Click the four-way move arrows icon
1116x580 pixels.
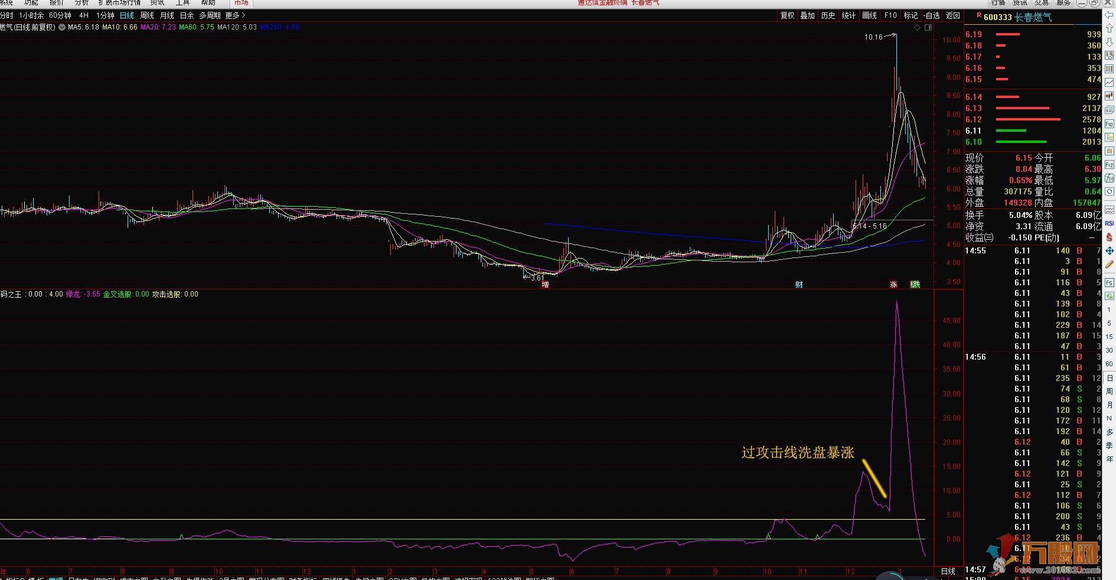point(1110,251)
